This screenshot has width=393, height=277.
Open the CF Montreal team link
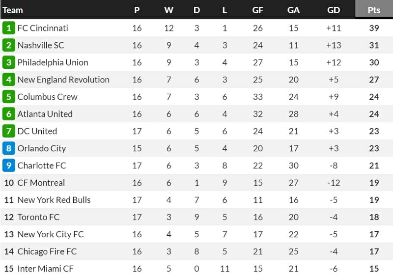[x=41, y=183]
